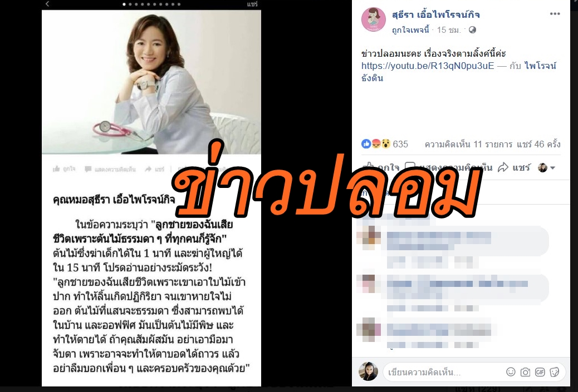View the like reactions icon

[x=366, y=143]
